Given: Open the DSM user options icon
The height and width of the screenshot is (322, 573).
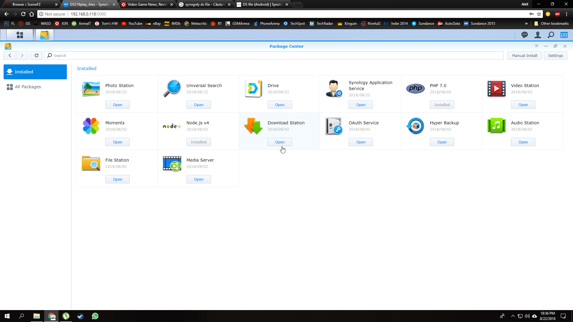Looking at the screenshot, I should pyautogui.click(x=537, y=35).
